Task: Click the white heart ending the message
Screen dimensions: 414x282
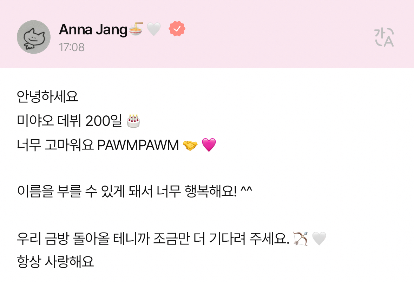Action: 319,239
